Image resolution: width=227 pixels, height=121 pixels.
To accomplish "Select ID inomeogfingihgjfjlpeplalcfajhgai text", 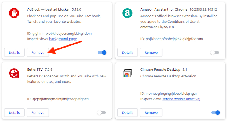I will [168, 94].
